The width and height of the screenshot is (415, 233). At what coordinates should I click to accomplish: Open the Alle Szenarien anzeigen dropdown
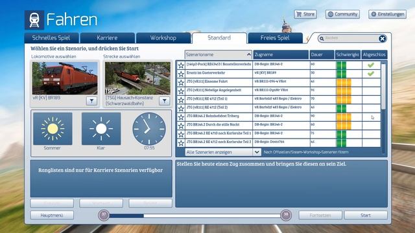coord(223,152)
